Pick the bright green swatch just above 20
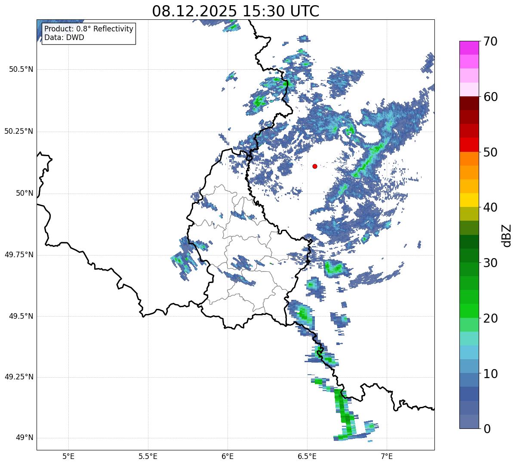 [469, 311]
